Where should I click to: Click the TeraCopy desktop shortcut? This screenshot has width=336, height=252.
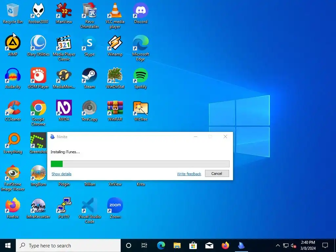[x=89, y=111]
